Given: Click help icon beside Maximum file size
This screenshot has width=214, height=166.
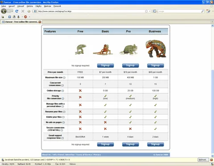Looking at the screenshot, I should 64,77.
